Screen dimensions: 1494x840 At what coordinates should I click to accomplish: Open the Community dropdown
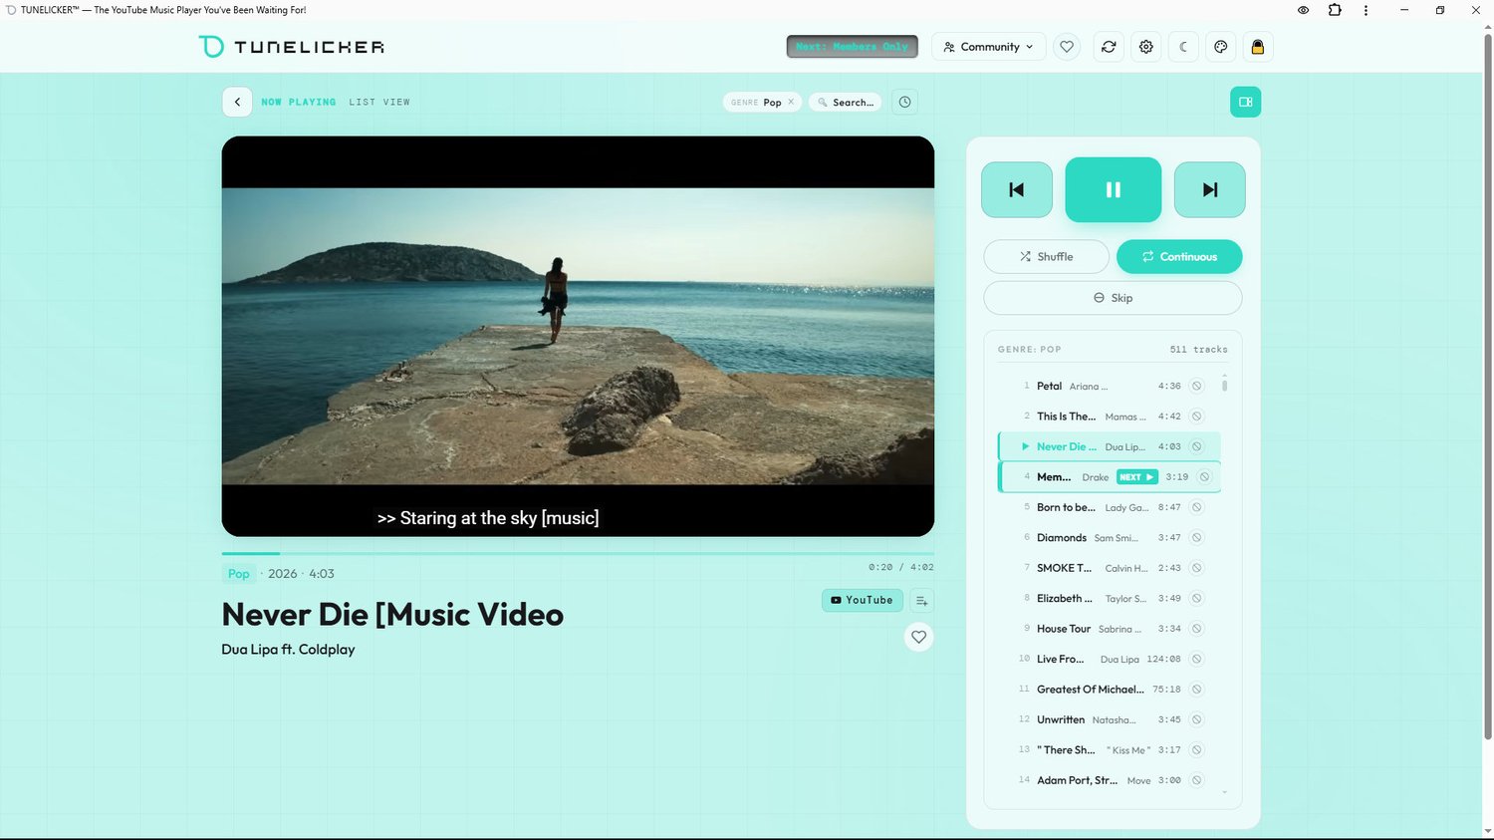989,47
